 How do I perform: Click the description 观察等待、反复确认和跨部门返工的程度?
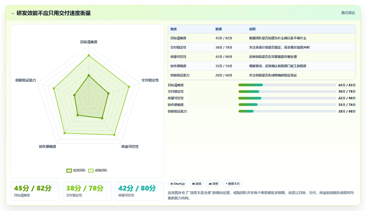point(278,66)
